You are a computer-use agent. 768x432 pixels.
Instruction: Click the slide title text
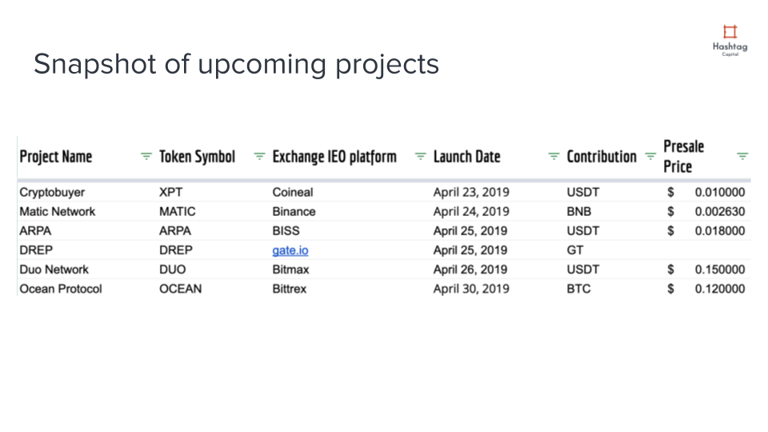click(236, 64)
